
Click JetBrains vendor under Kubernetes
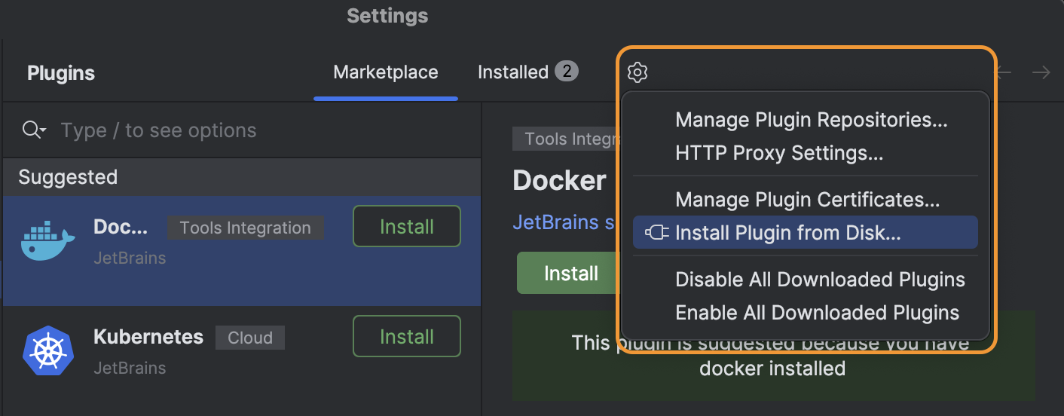pos(130,368)
